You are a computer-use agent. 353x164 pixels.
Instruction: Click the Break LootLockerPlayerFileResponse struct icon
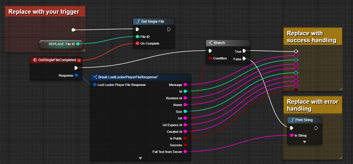coord(95,77)
